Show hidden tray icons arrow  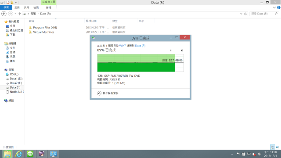click(x=232, y=154)
